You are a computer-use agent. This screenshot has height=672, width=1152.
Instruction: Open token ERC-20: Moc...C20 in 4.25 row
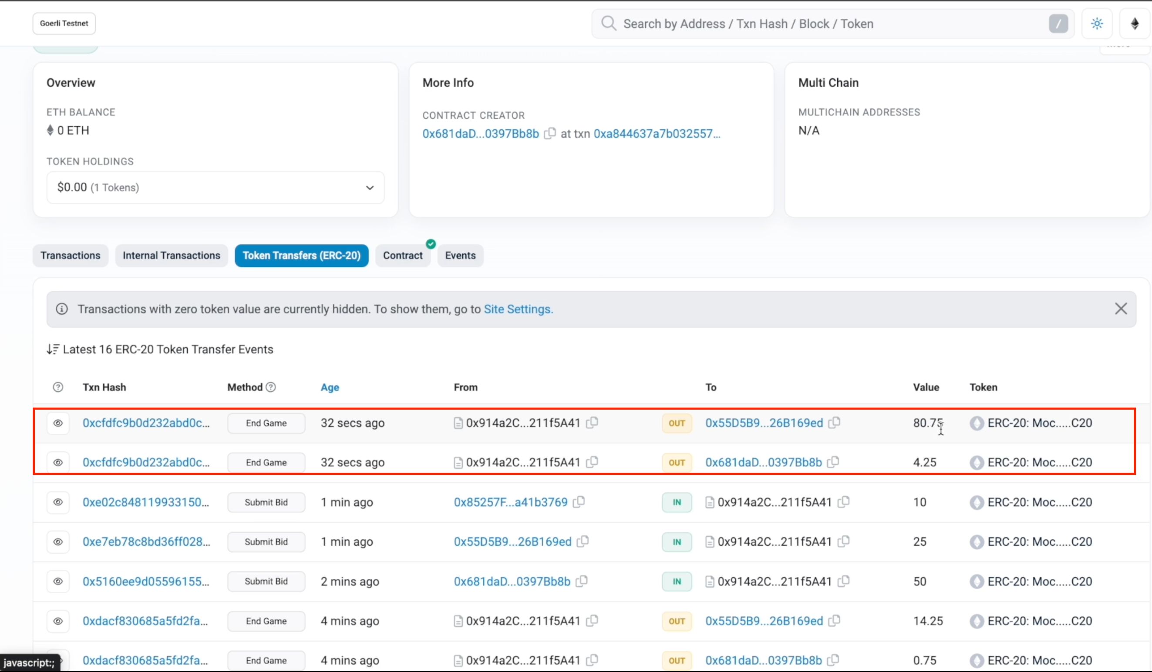tap(1039, 462)
